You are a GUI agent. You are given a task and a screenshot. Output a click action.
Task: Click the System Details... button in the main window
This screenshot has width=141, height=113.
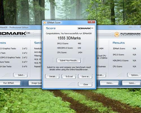tap(101, 75)
